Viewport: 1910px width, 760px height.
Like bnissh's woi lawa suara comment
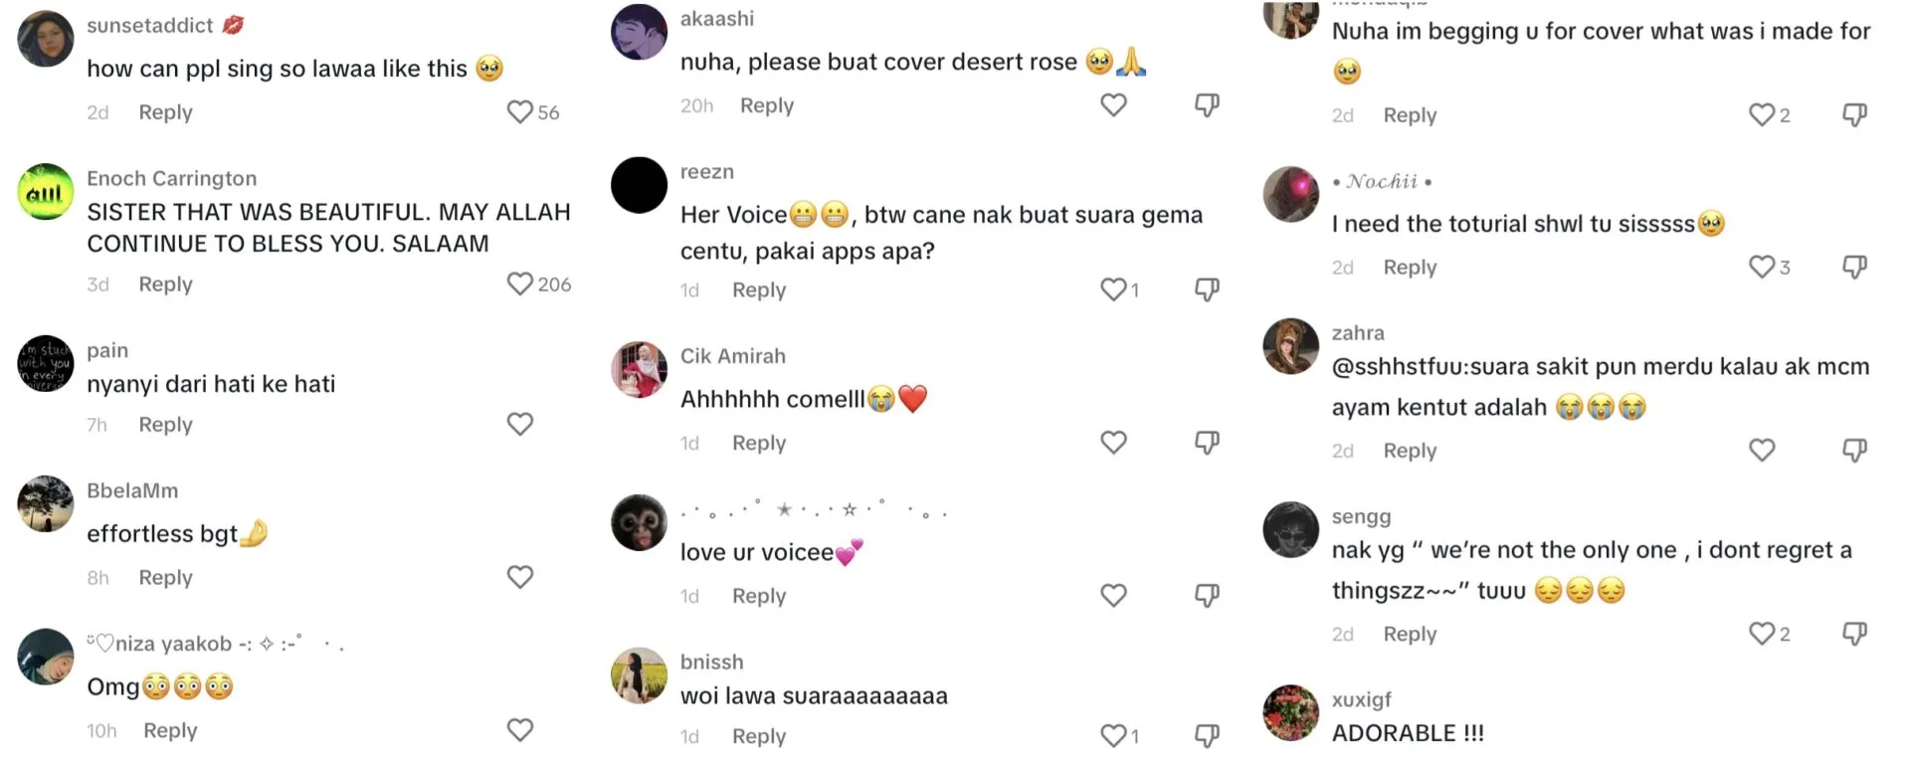click(1113, 735)
